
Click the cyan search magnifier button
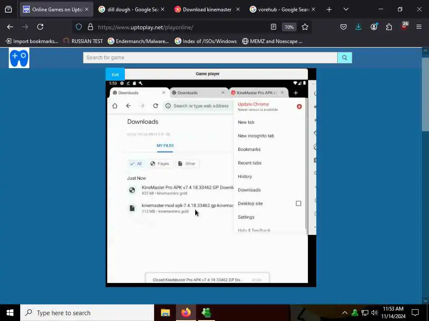[x=345, y=58]
